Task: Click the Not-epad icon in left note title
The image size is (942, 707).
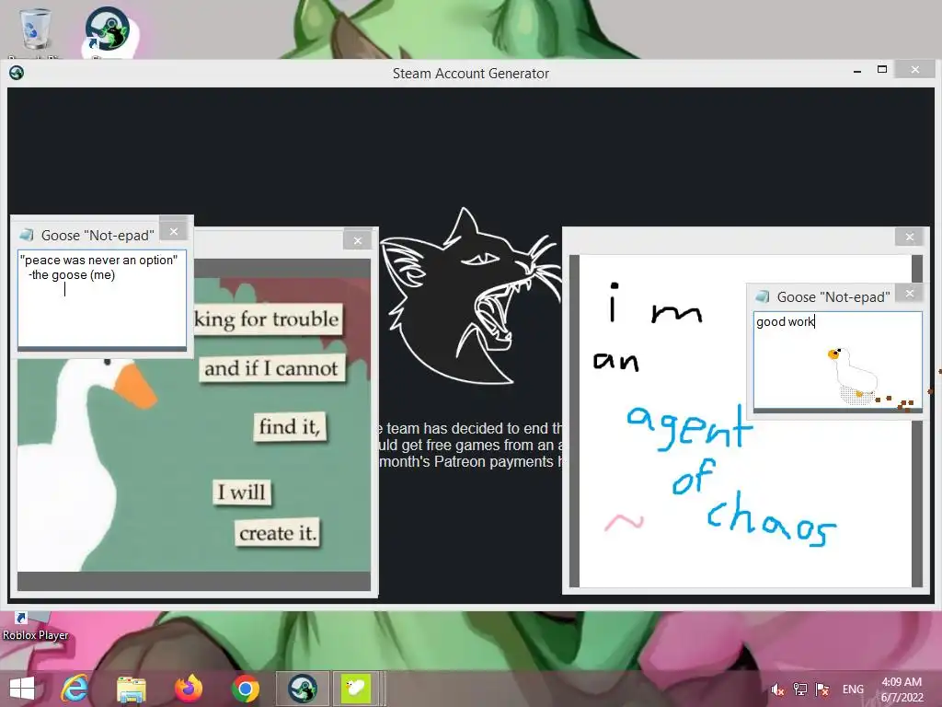Action: [x=27, y=235]
